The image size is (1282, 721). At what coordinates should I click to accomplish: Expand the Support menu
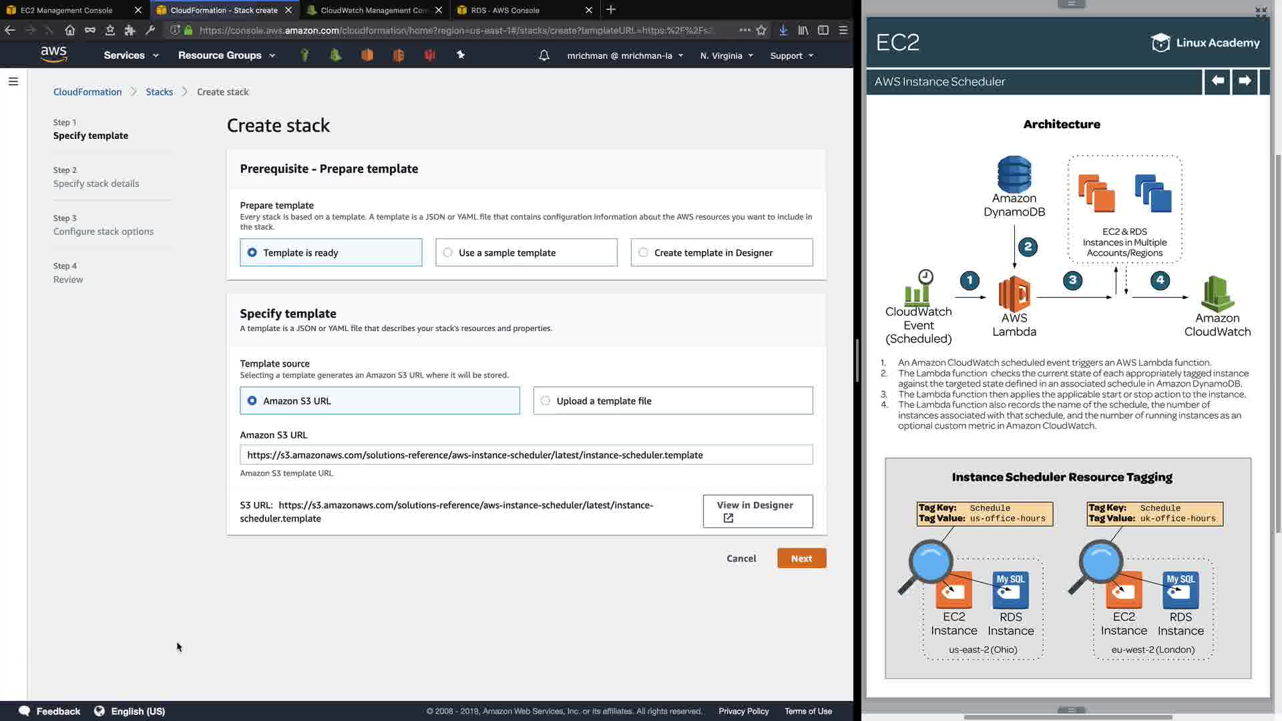[x=791, y=55]
